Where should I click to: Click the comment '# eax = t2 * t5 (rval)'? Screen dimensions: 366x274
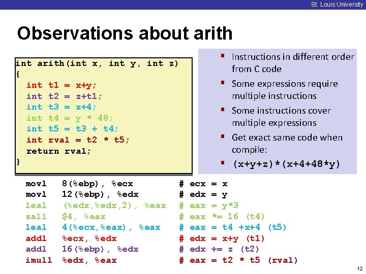tap(238, 260)
